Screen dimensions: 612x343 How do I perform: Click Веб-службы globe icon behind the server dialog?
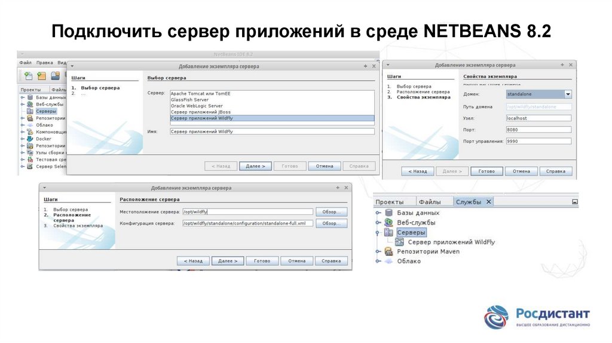click(x=30, y=104)
